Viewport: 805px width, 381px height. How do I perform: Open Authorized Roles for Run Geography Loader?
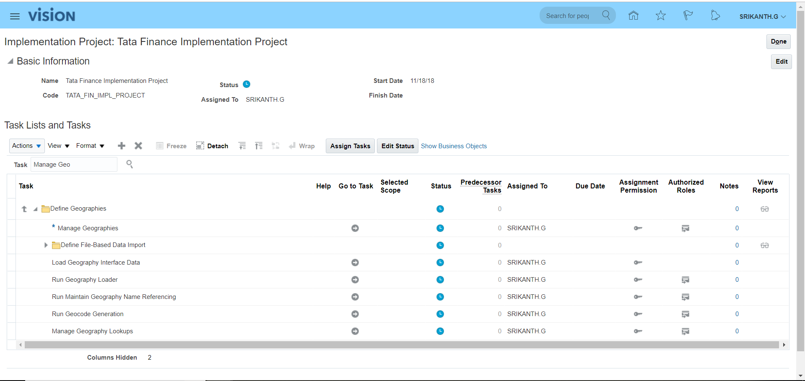[x=686, y=280]
